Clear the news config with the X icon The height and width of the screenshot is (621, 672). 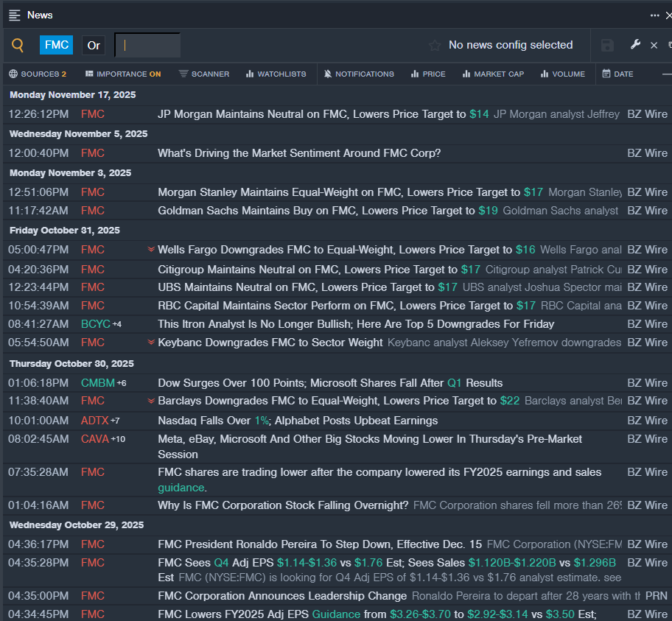654,46
